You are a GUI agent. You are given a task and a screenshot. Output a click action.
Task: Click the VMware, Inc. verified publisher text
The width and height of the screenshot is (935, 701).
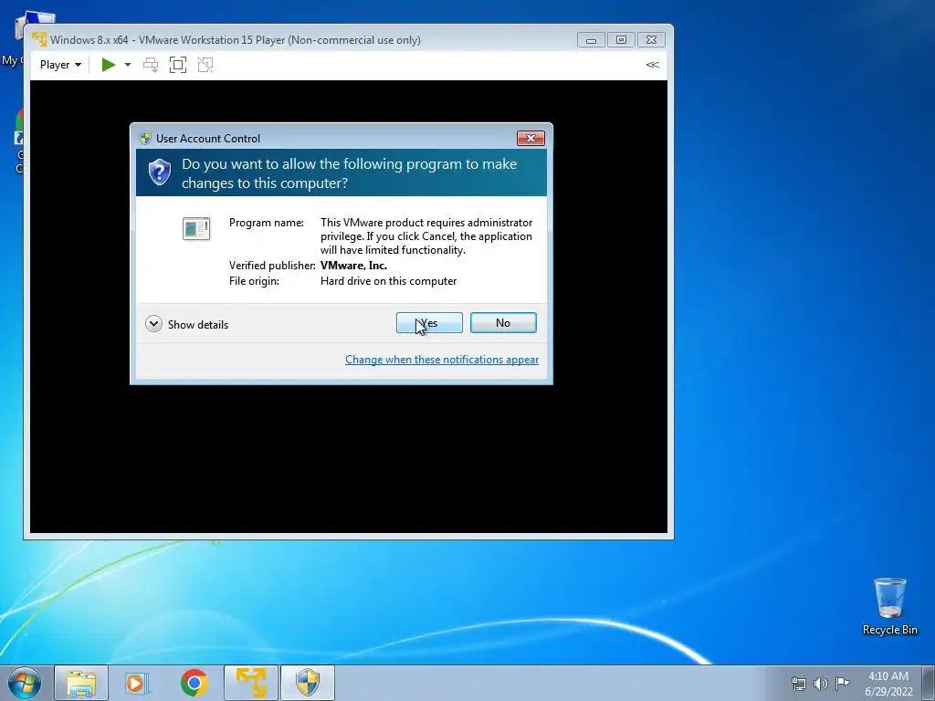tap(353, 266)
